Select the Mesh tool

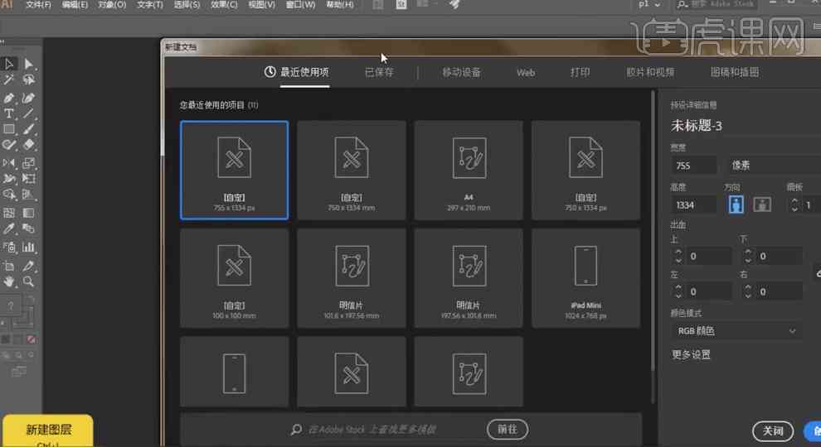coord(9,213)
